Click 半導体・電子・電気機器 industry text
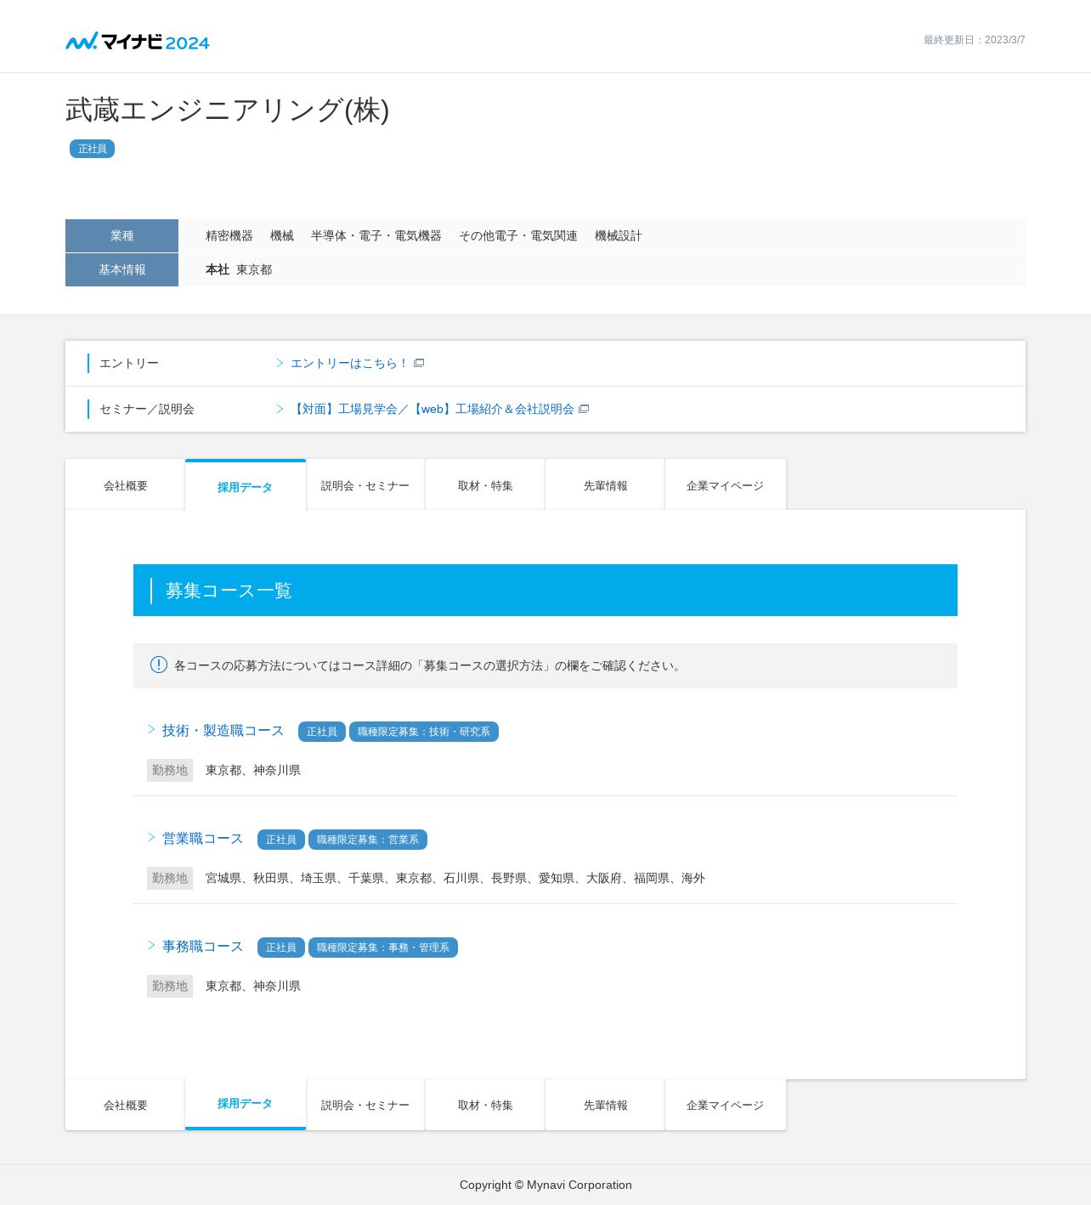 click(376, 236)
